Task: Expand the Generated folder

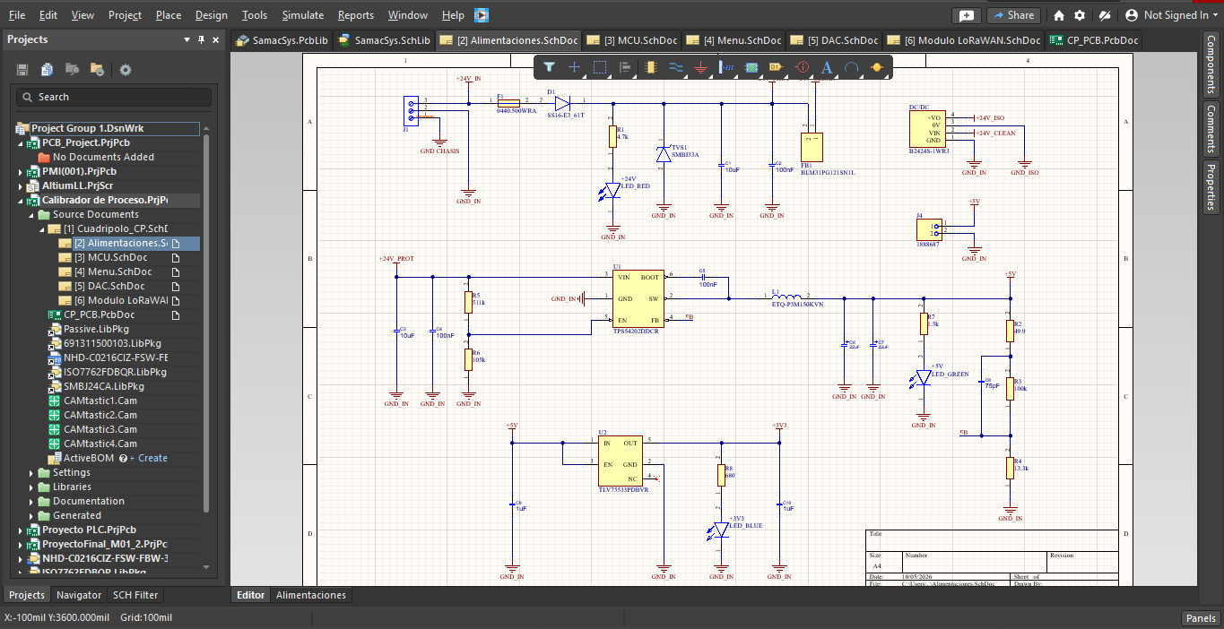Action: [x=31, y=515]
